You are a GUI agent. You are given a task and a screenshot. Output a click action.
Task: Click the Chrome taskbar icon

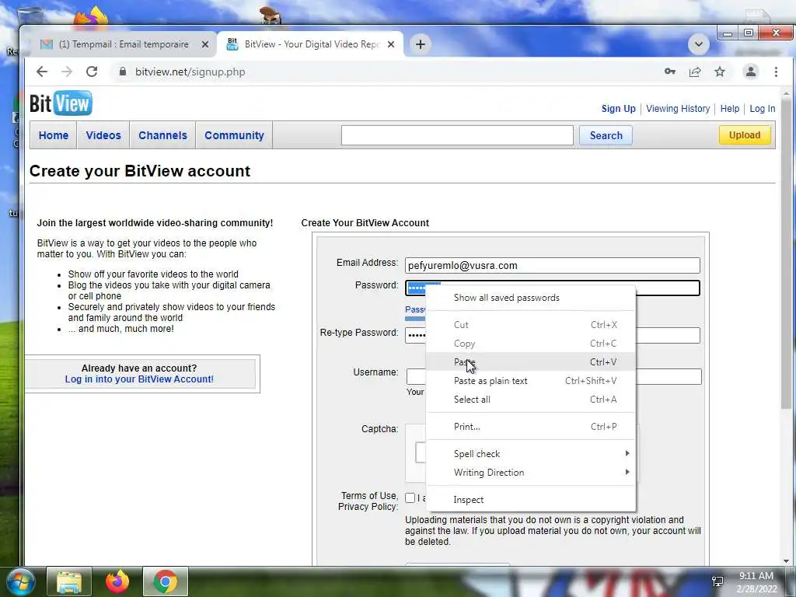pos(166,581)
